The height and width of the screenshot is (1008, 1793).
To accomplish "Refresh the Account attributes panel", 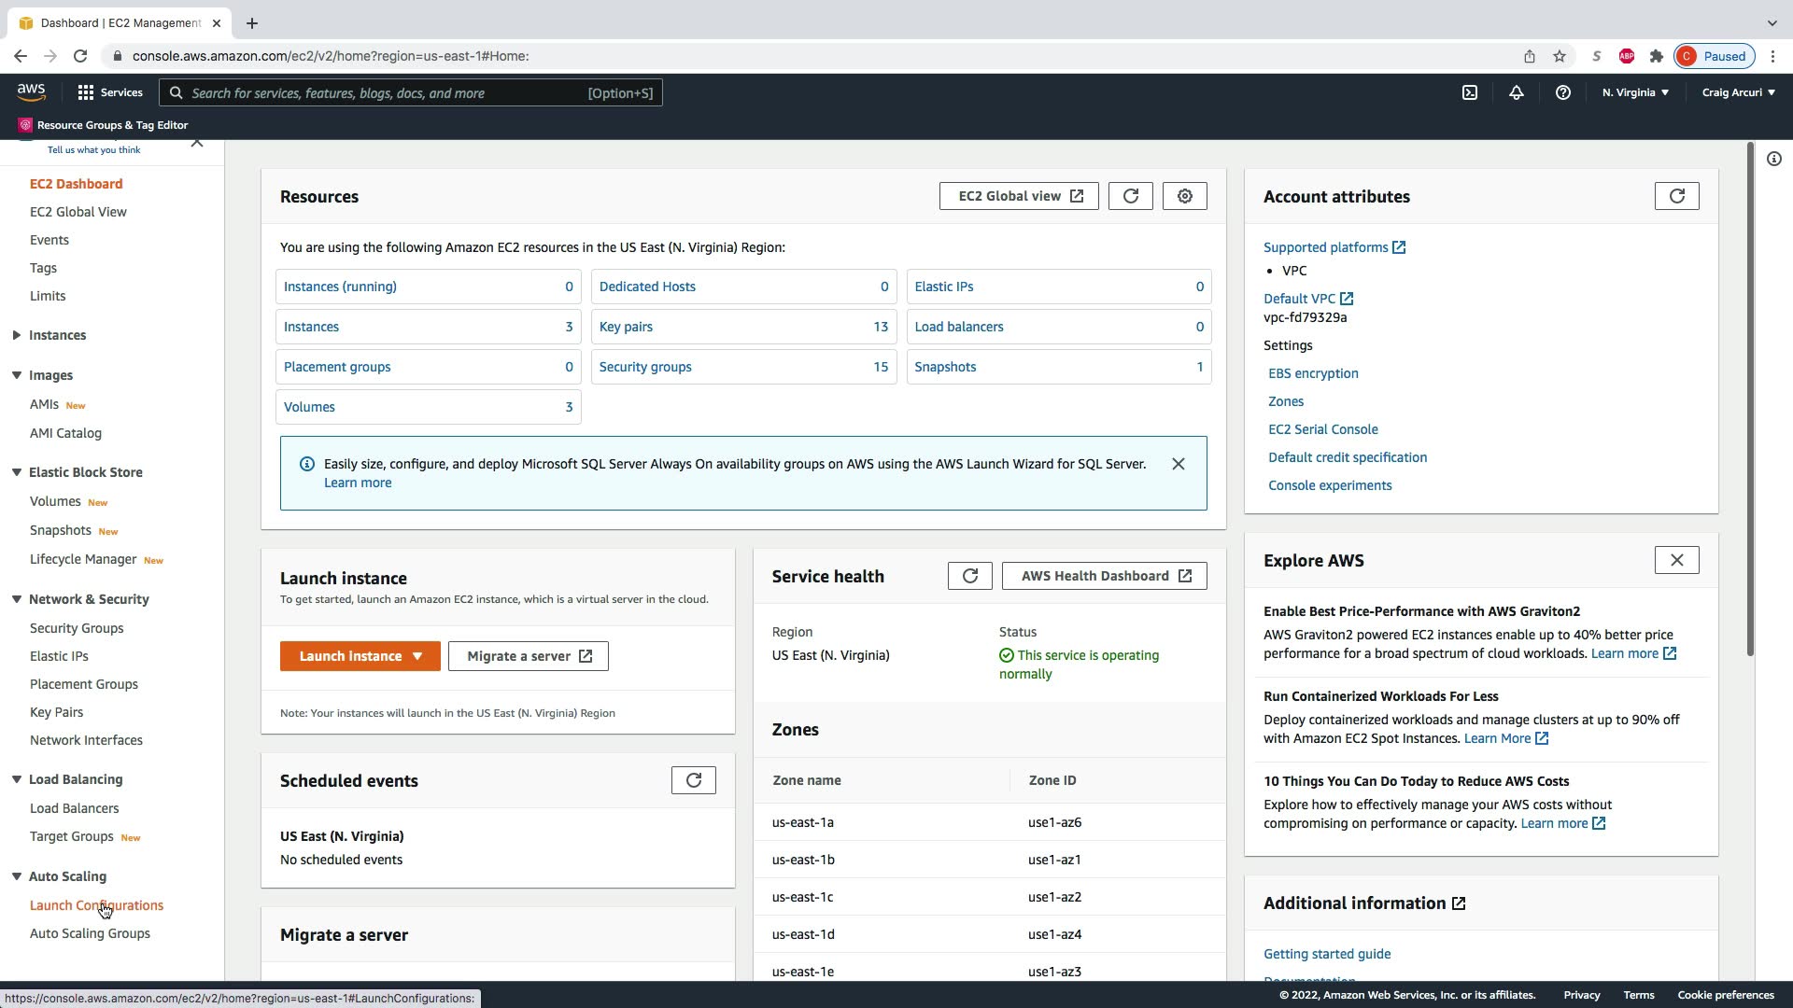I will point(1676,196).
